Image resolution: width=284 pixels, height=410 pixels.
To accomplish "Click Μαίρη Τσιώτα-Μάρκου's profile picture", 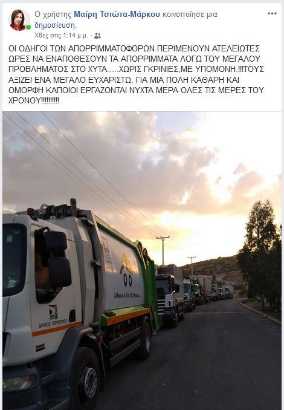I will [x=19, y=20].
